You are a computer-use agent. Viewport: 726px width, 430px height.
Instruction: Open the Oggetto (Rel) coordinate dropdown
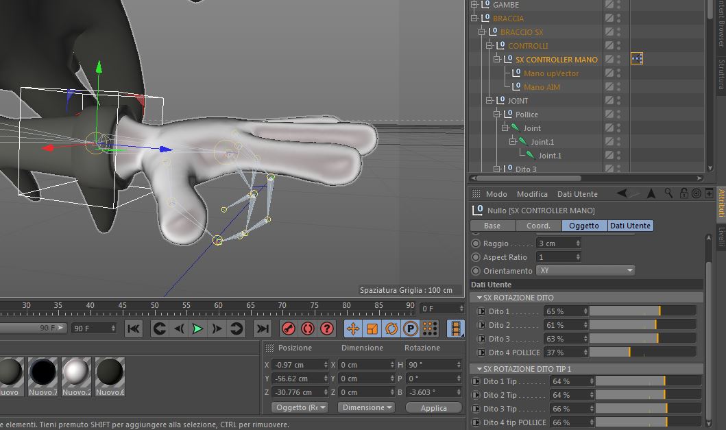[300, 407]
